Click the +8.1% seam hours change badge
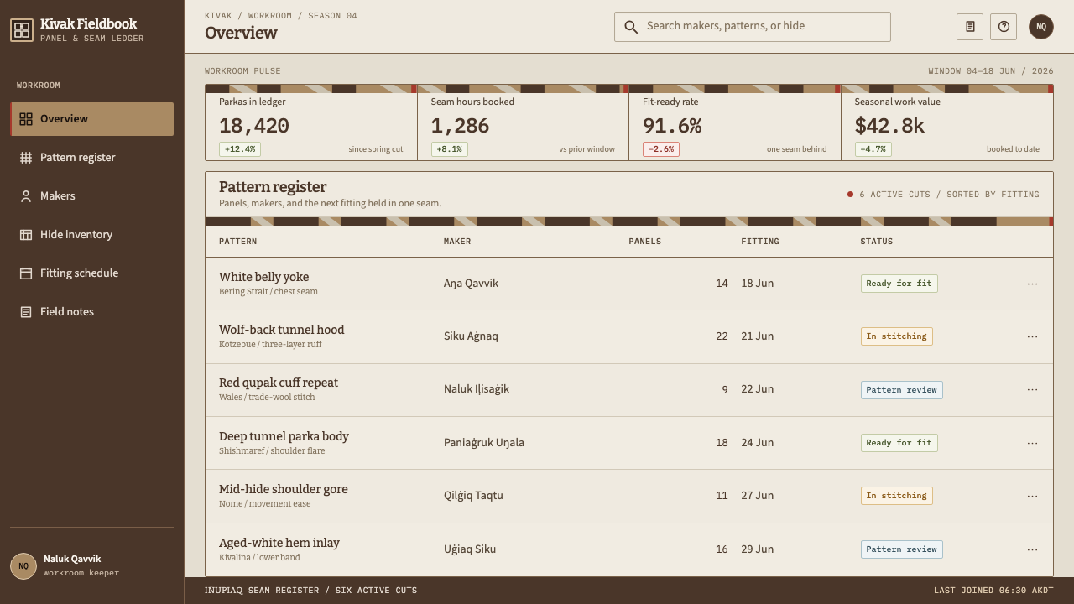The height and width of the screenshot is (604, 1074). (450, 149)
